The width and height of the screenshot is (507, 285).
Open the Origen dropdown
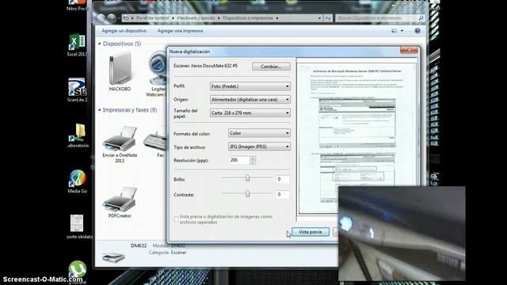(x=250, y=100)
